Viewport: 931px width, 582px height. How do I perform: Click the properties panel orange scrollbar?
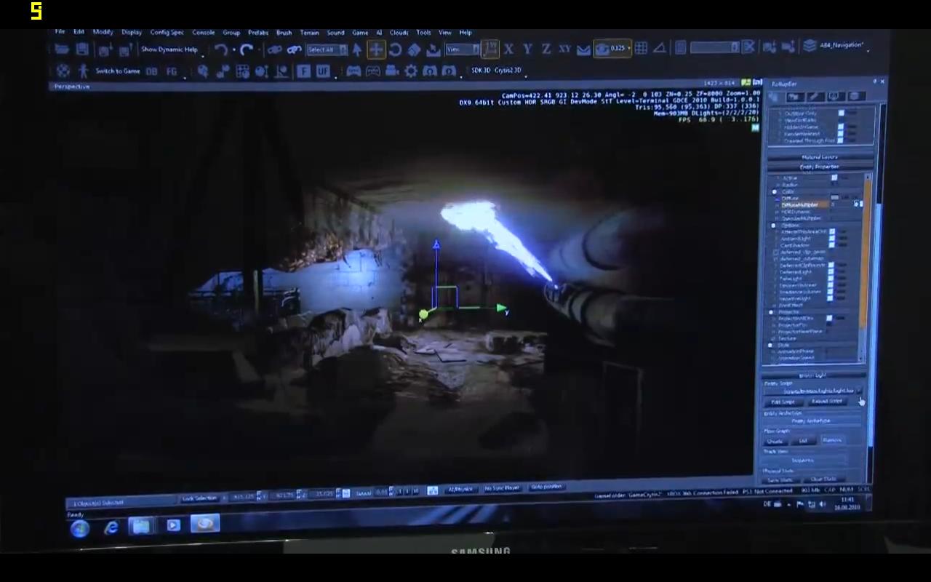coord(866,255)
